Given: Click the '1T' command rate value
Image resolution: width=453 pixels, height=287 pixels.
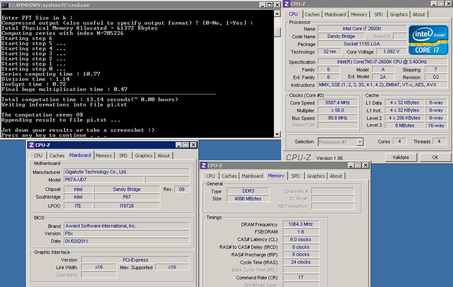Looking at the screenshot, I should pos(301,277).
